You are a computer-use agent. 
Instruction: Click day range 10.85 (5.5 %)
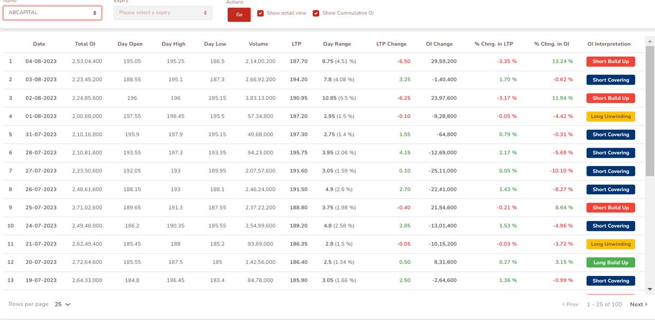coord(338,98)
